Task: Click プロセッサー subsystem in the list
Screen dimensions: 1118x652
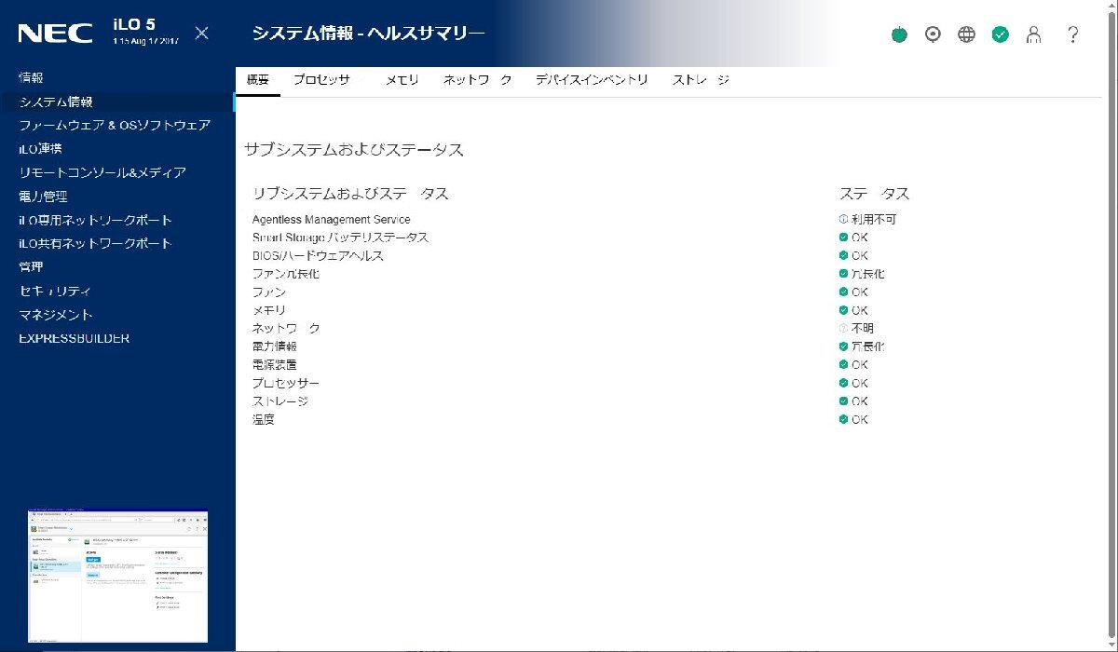Action: point(286,383)
